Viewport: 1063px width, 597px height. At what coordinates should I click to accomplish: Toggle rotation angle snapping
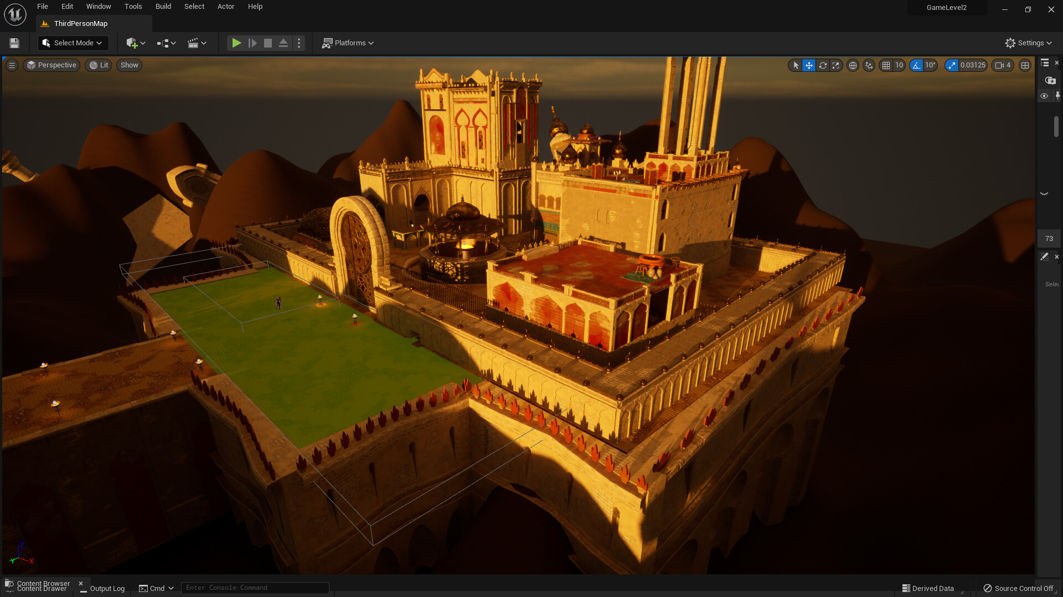point(917,65)
